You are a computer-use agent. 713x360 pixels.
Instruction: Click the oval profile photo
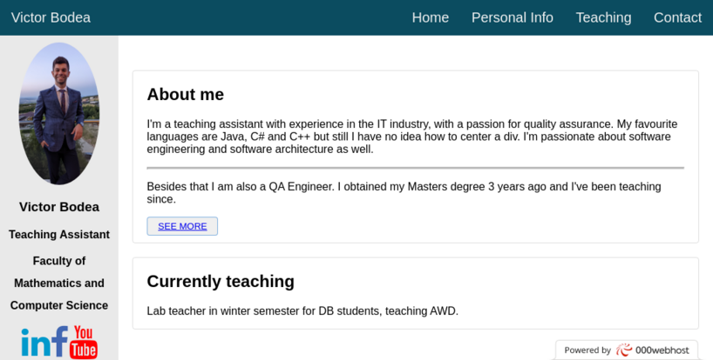pos(59,114)
